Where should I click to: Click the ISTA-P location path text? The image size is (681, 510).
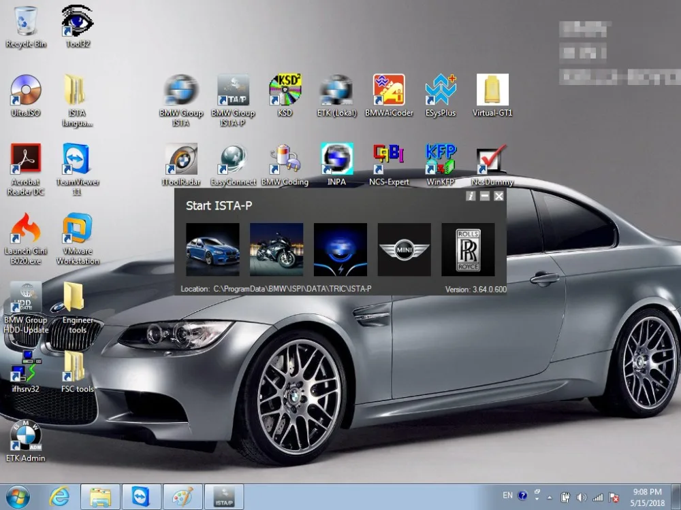pos(292,289)
